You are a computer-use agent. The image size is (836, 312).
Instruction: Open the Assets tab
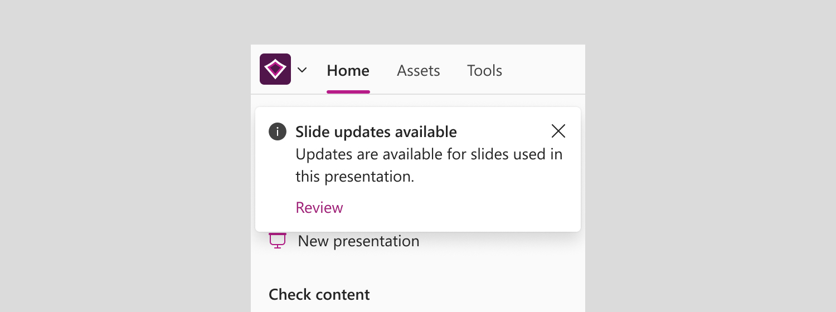[419, 71]
